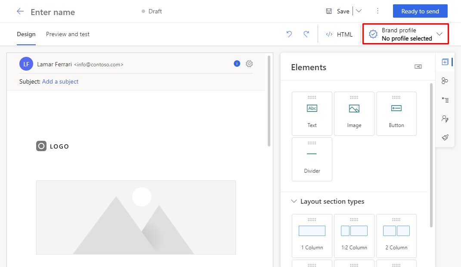
Task: Open the asterisk list icon in side rail
Action: point(445,99)
